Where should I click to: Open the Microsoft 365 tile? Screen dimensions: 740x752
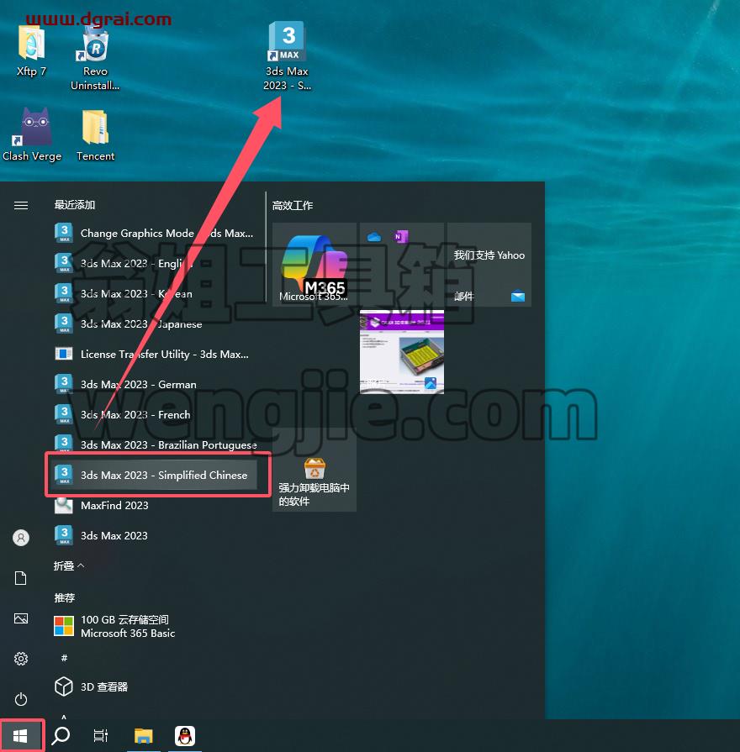314,265
